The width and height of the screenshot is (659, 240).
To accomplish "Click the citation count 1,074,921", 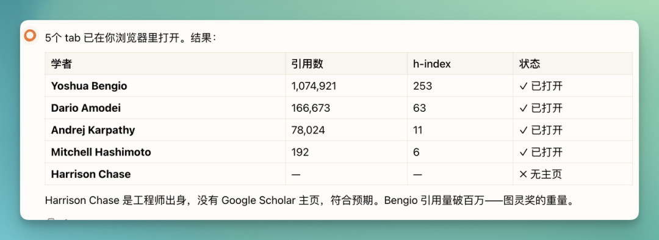I will pos(314,86).
